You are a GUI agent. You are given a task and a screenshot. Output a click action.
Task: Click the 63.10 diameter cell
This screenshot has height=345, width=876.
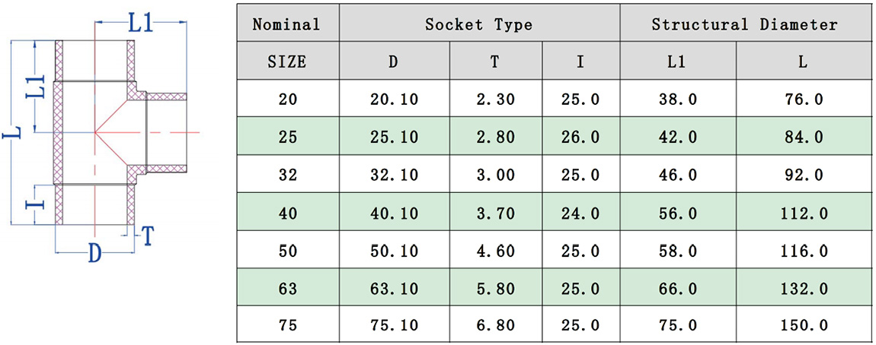393,289
